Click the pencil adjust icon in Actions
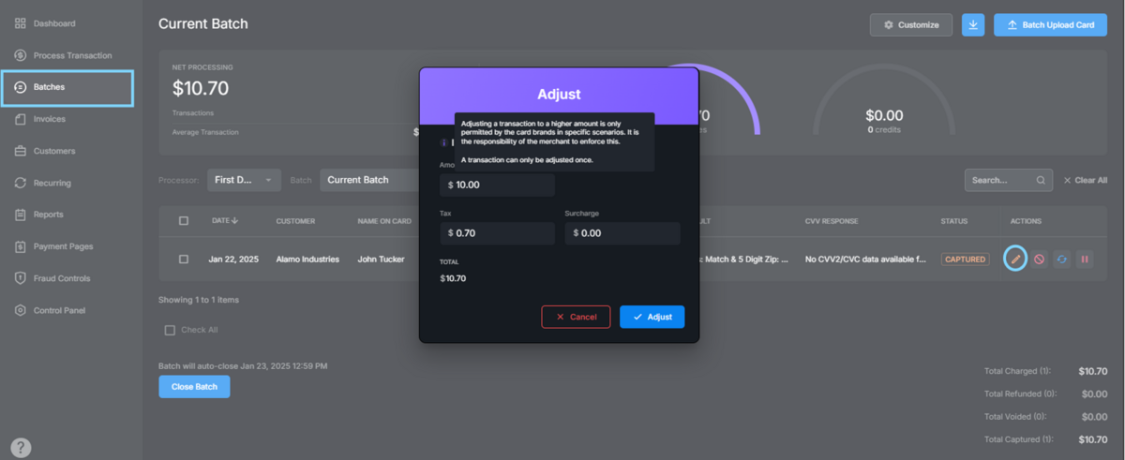 [x=1014, y=259]
